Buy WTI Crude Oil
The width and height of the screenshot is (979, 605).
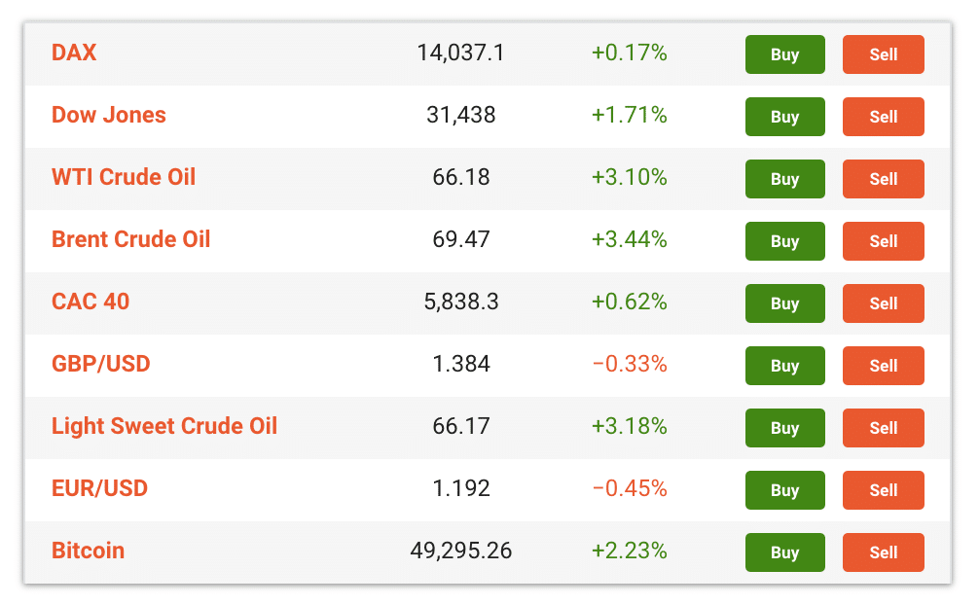784,179
